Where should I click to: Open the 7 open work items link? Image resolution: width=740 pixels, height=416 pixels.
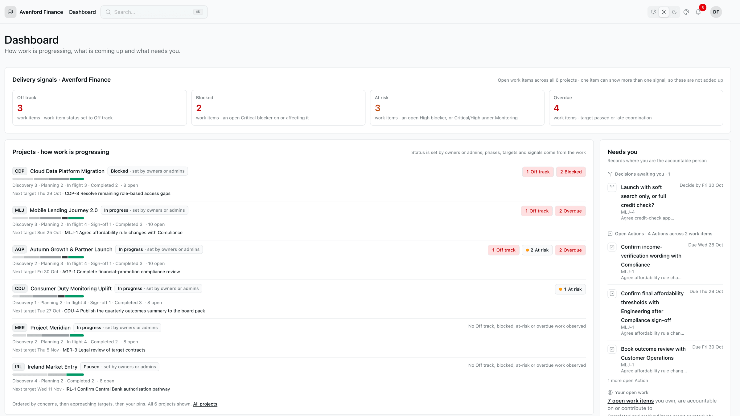(631, 401)
